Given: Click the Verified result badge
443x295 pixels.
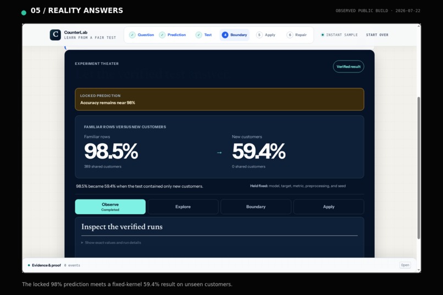Looking at the screenshot, I should [x=348, y=66].
